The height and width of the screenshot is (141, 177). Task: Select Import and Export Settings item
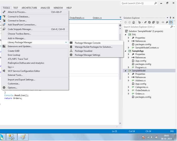coord(35,79)
